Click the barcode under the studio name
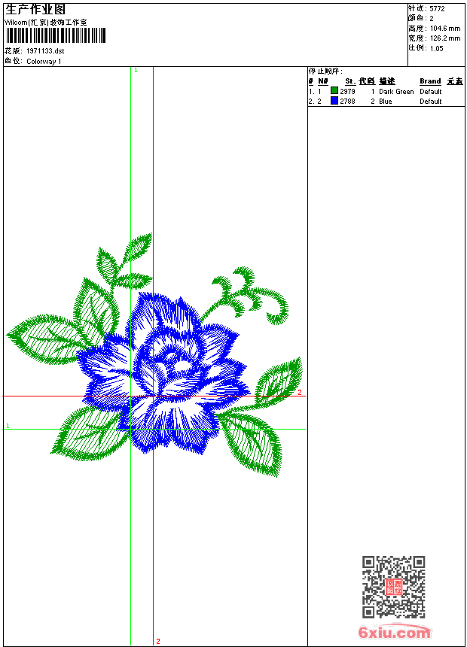Image resolution: width=467 pixels, height=647 pixels. pos(56,35)
